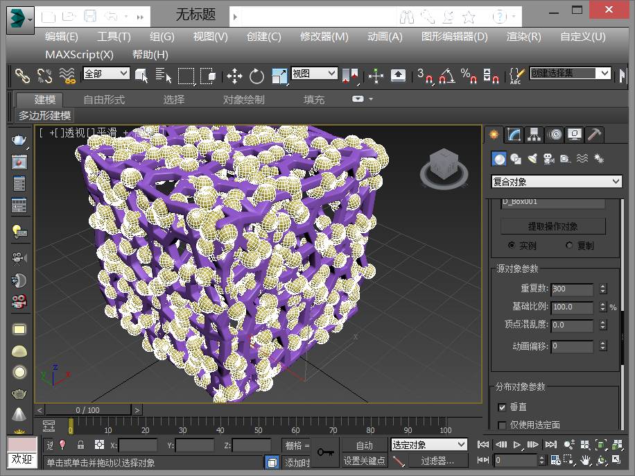This screenshot has height=476, width=635.
Task: Select Geometry category sphere icon
Action: pos(499,159)
